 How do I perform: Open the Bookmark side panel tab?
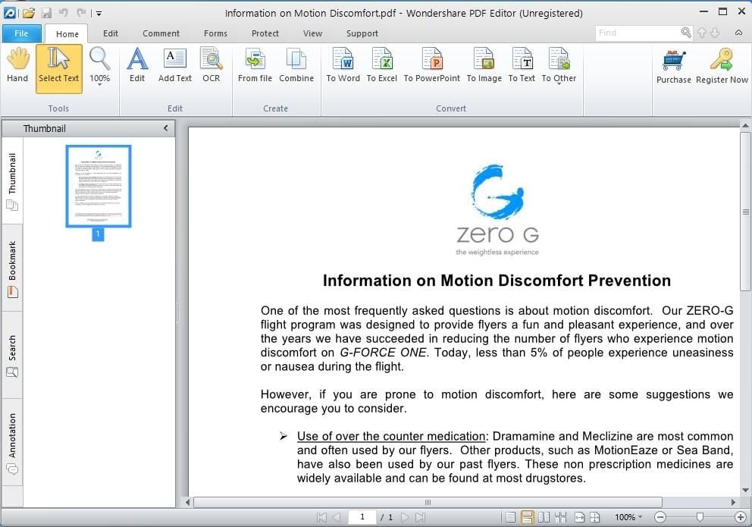tap(12, 268)
